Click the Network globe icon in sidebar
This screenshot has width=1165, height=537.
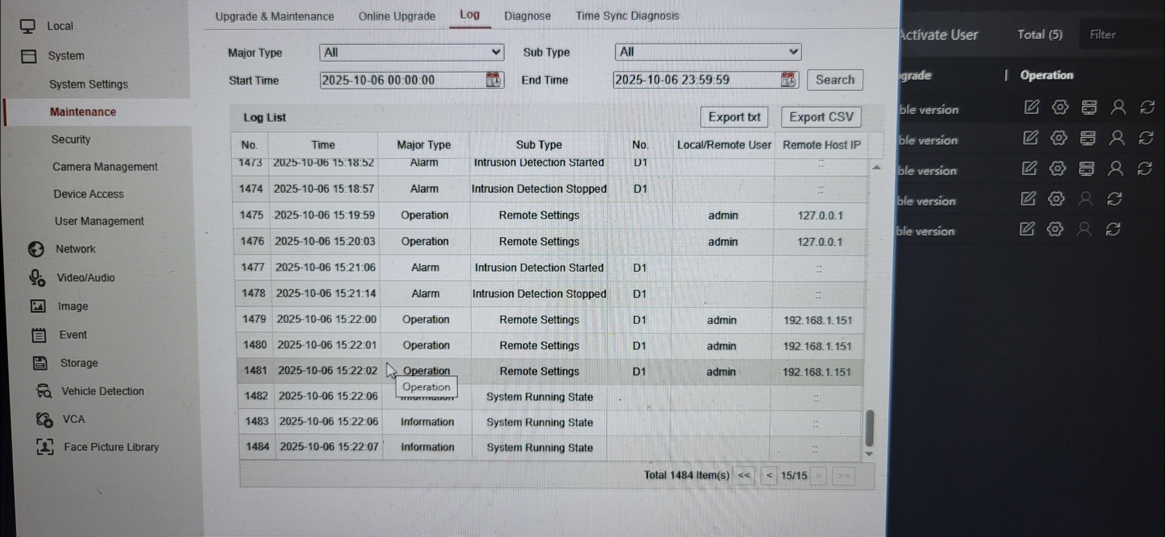[x=36, y=249]
